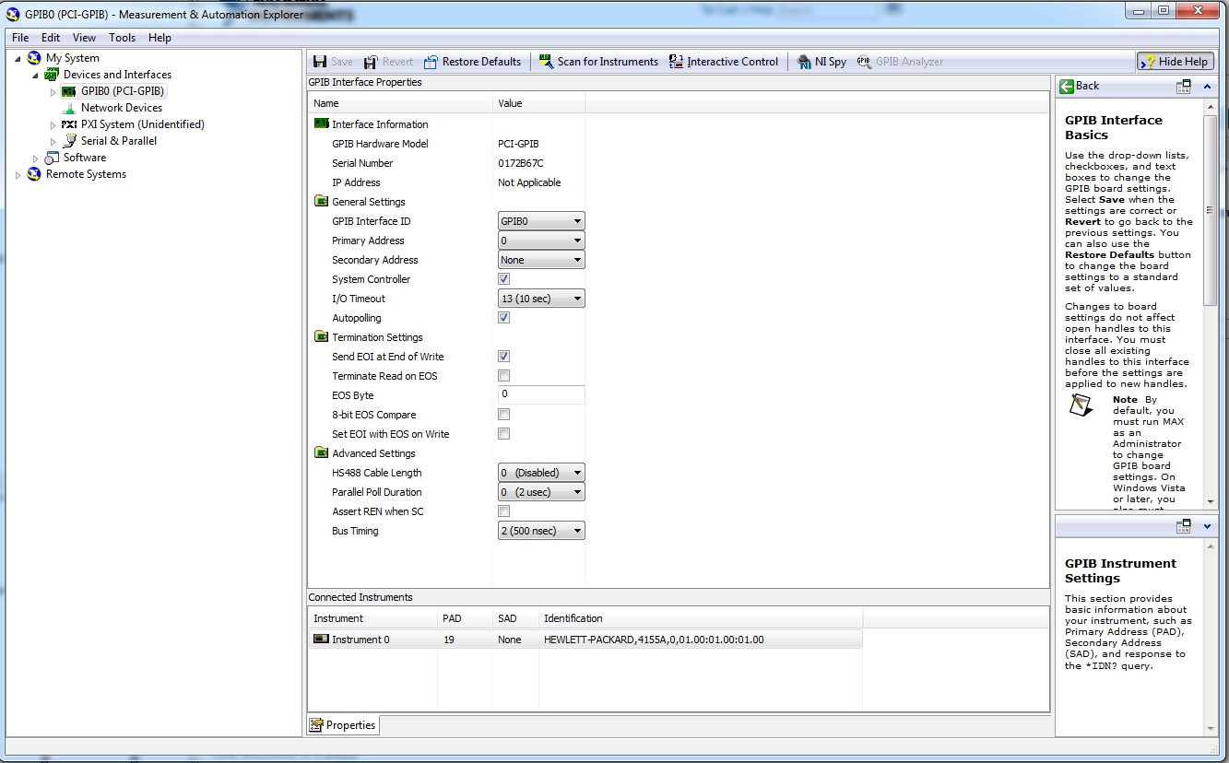Open the Help menu
Image resolution: width=1229 pixels, height=763 pixels.
[x=160, y=38]
